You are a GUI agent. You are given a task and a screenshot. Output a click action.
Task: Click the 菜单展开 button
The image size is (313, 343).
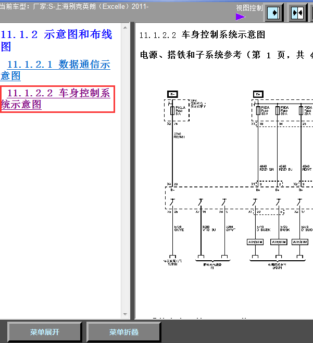coord(45,332)
